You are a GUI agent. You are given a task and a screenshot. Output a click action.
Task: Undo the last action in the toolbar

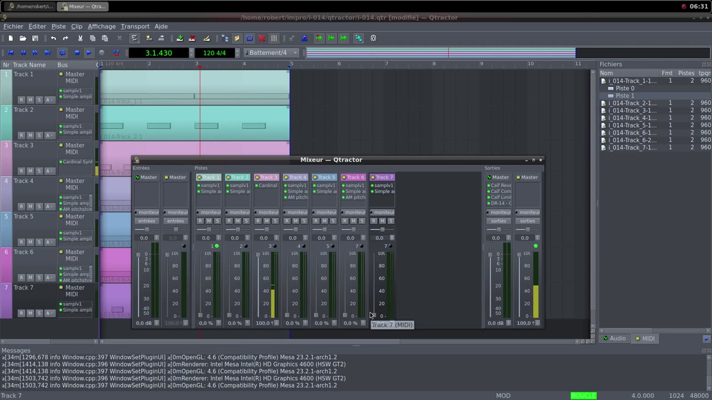pos(53,38)
